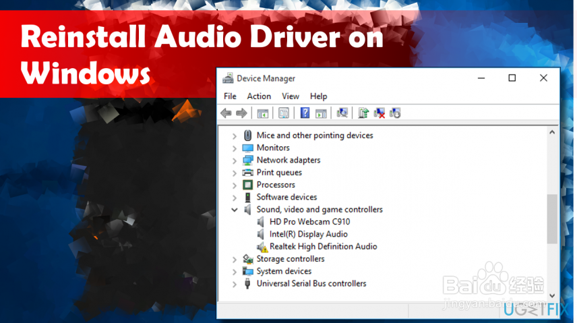Expand the Network adapters node

[235, 160]
